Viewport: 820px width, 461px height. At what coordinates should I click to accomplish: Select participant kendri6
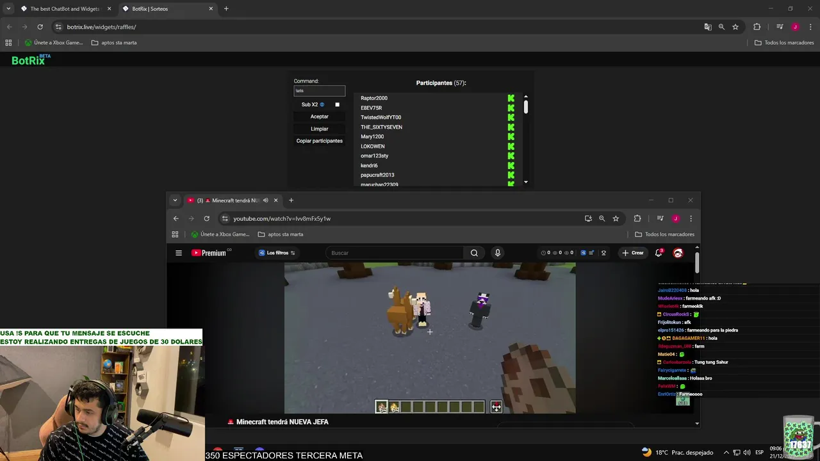(x=369, y=165)
